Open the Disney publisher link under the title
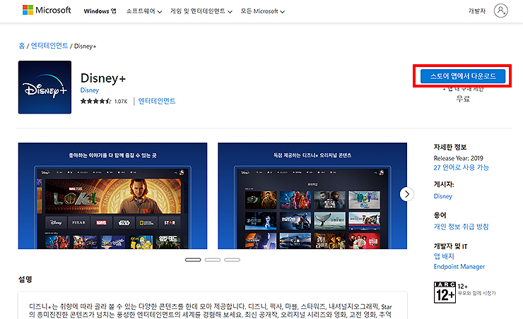523x319 pixels. tap(90, 90)
